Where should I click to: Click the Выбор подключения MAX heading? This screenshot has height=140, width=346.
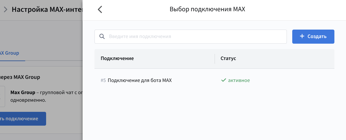click(x=207, y=9)
